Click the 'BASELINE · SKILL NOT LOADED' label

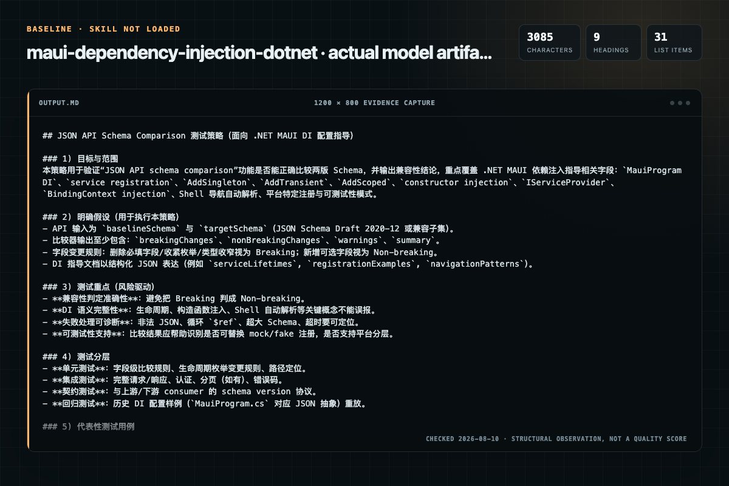103,29
